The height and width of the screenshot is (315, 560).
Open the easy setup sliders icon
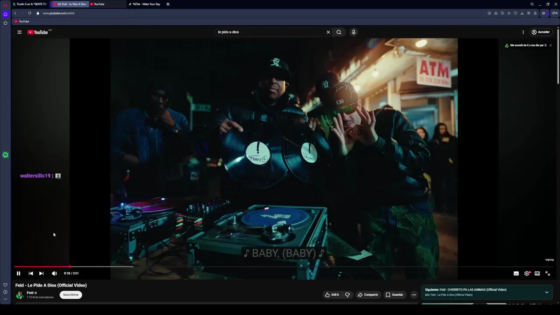528,13
